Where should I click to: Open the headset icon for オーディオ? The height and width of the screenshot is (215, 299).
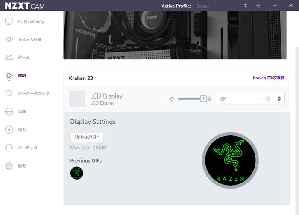(9, 148)
